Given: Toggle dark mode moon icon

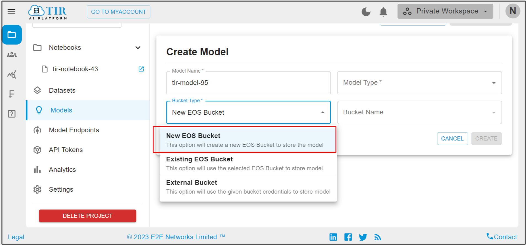Looking at the screenshot, I should coord(366,12).
